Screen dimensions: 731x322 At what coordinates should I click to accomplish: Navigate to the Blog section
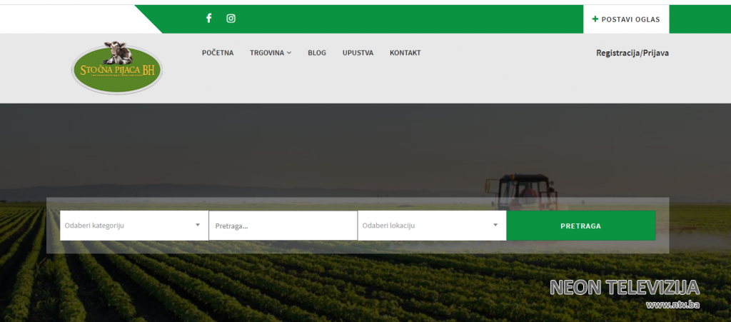[x=317, y=53]
